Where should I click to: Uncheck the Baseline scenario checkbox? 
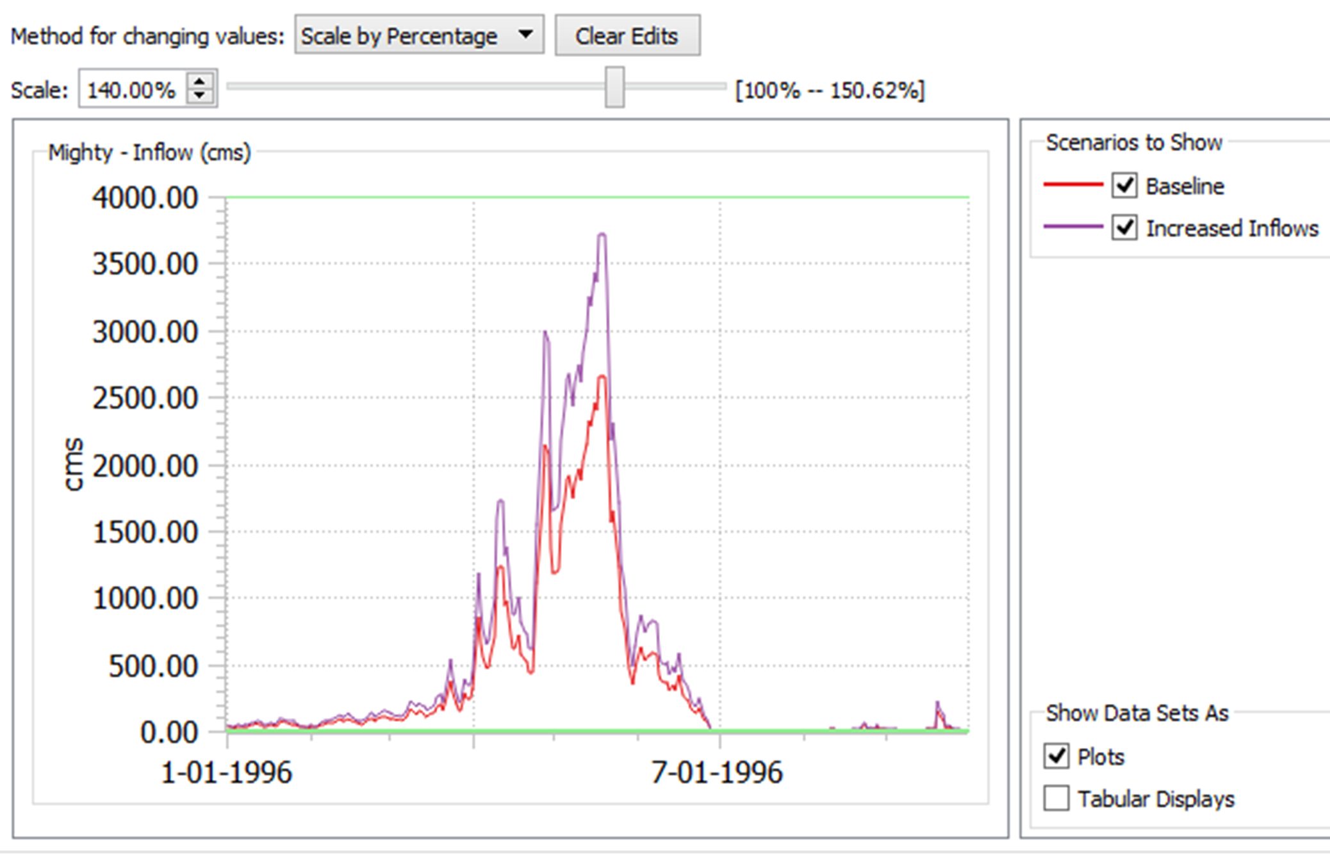[x=1124, y=186]
